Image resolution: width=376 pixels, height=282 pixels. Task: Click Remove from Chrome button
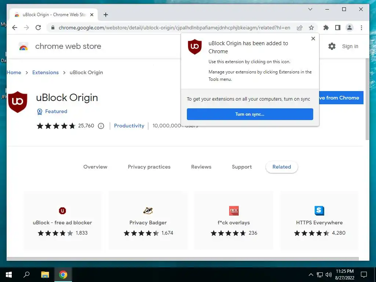pos(341,98)
